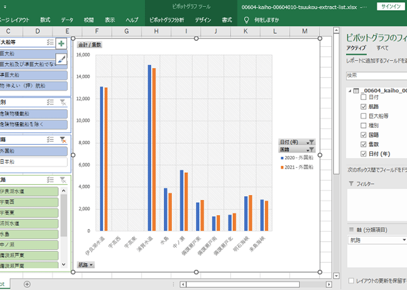Enable the 種別 field checkbox
The image size is (407, 290).
[363, 126]
